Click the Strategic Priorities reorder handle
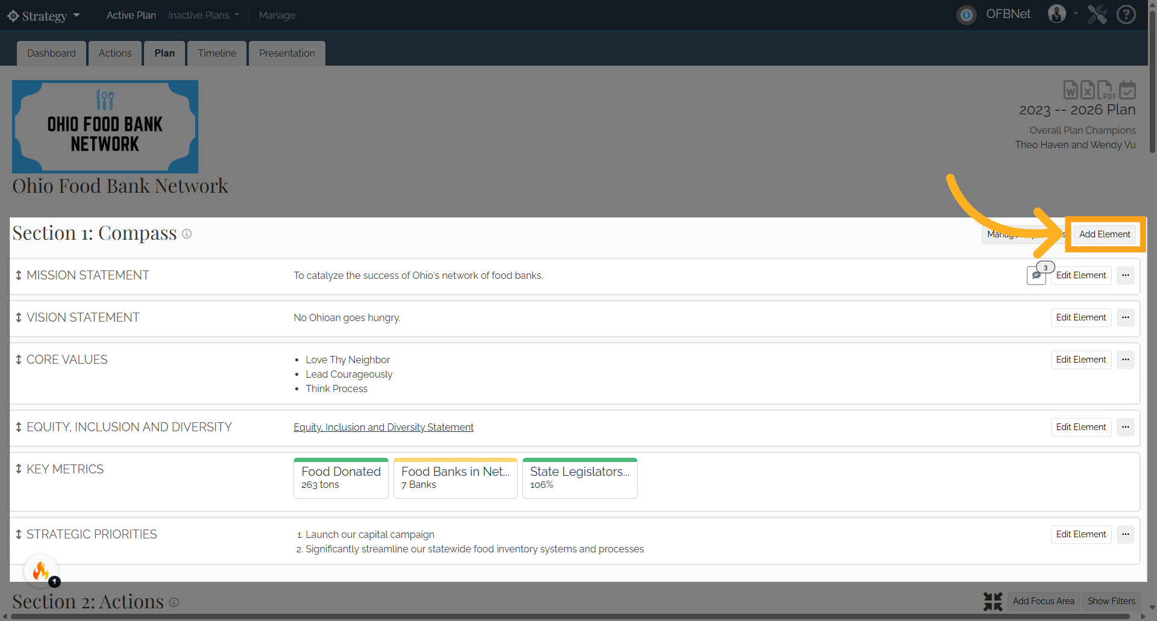Viewport: 1157px width, 621px height. click(x=19, y=534)
